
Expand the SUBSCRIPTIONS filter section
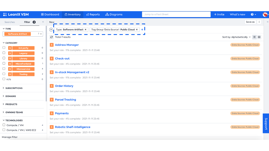pos(13,88)
